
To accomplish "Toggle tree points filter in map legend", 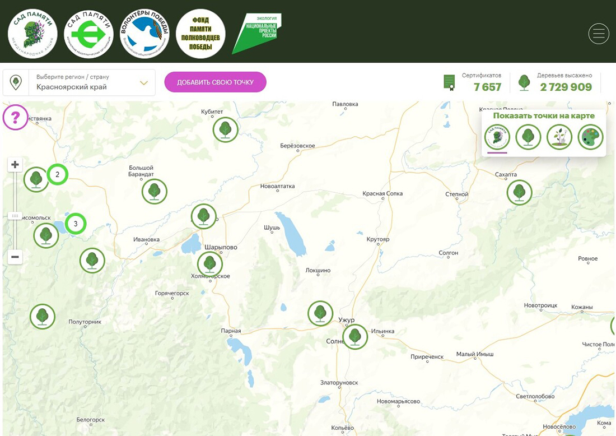I will click(528, 137).
